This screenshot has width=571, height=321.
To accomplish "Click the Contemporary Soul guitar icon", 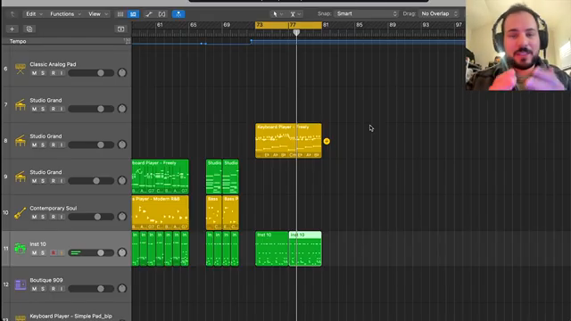I will (21, 212).
